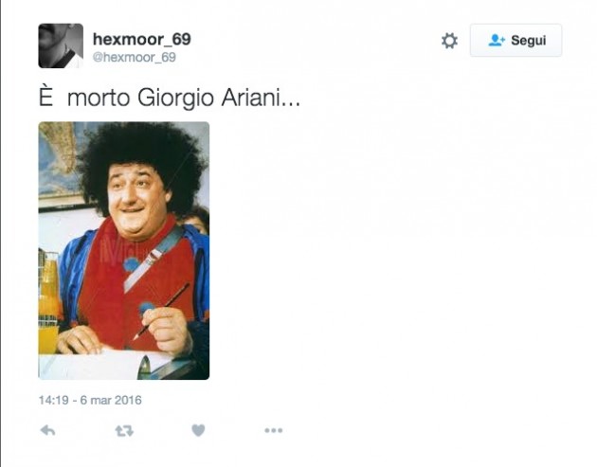Click the person-plus icon inside the Segui button
The image size is (597, 467).
click(497, 40)
